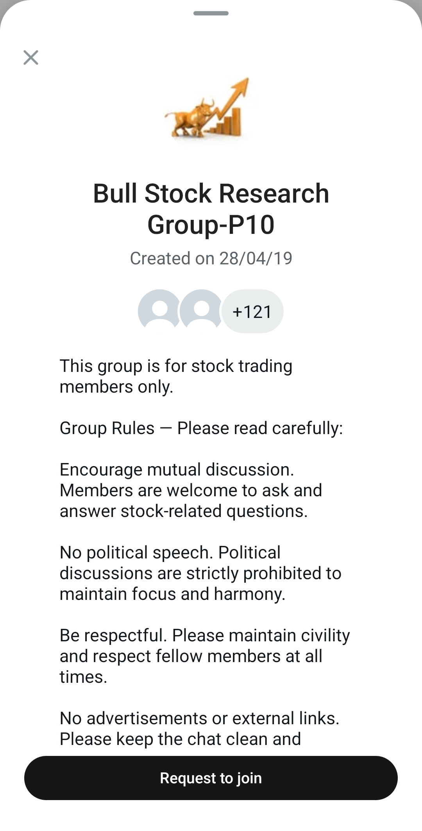Tap the Created on 28/04/19 text
Screen dimensions: 422x831
click(211, 258)
